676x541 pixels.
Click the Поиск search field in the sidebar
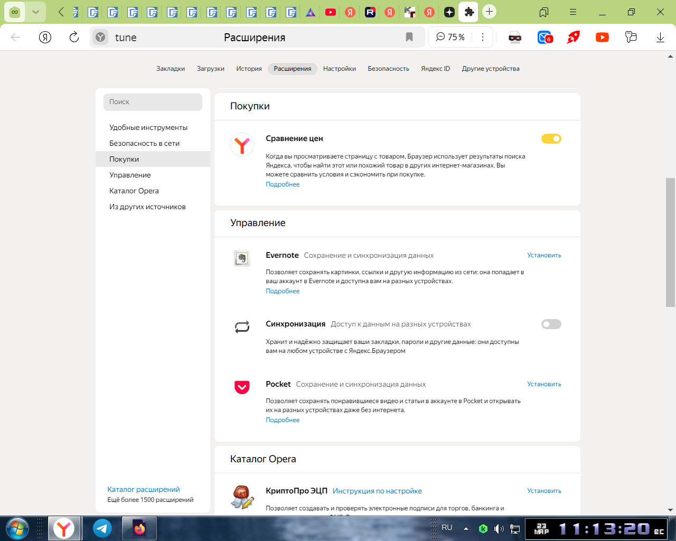(153, 102)
